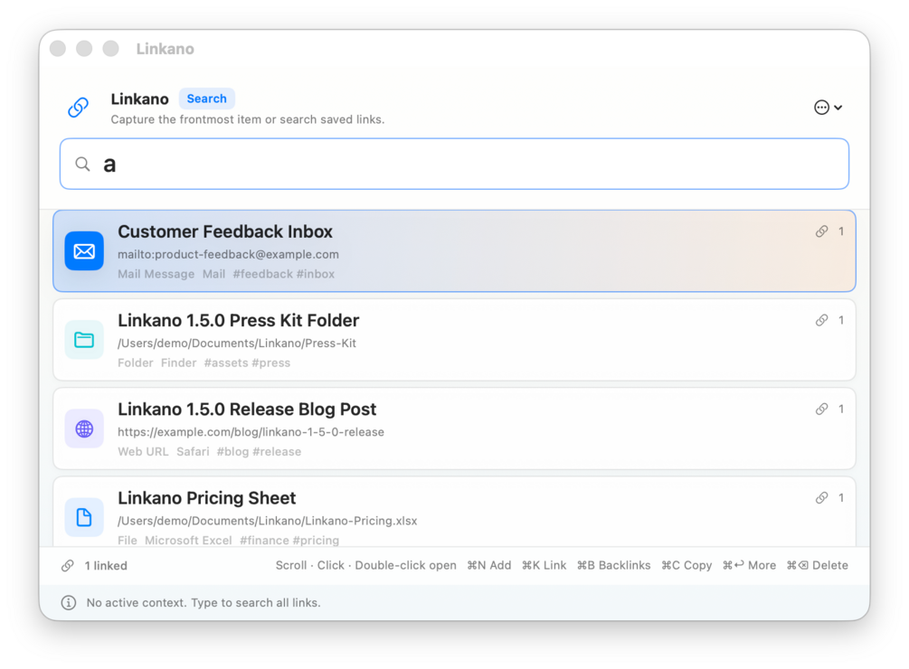This screenshot has width=909, height=669.
Task: Click the https://example.com/blog/linkano-1-5-0-release URL
Action: coord(251,432)
